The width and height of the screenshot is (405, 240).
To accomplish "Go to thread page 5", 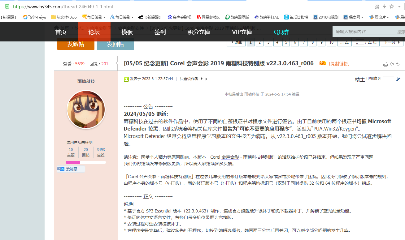I will (286, 42).
